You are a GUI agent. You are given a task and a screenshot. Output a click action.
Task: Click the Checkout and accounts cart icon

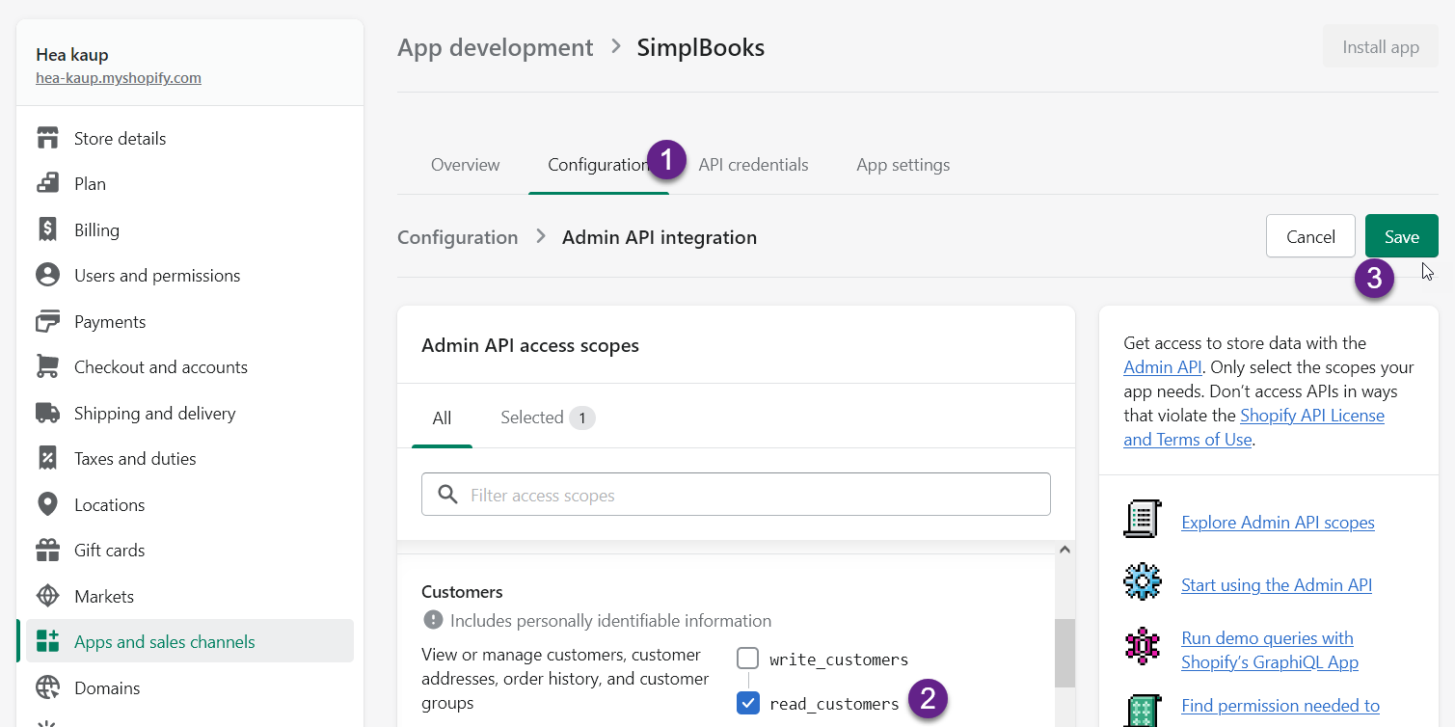47,366
